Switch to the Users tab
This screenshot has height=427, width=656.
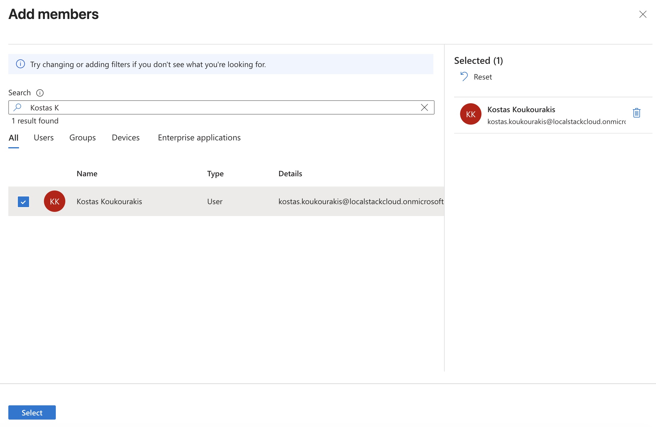[x=44, y=138]
